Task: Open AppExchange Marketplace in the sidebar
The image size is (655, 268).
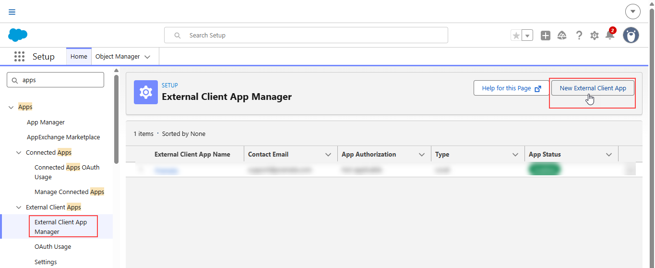Action: pyautogui.click(x=63, y=137)
